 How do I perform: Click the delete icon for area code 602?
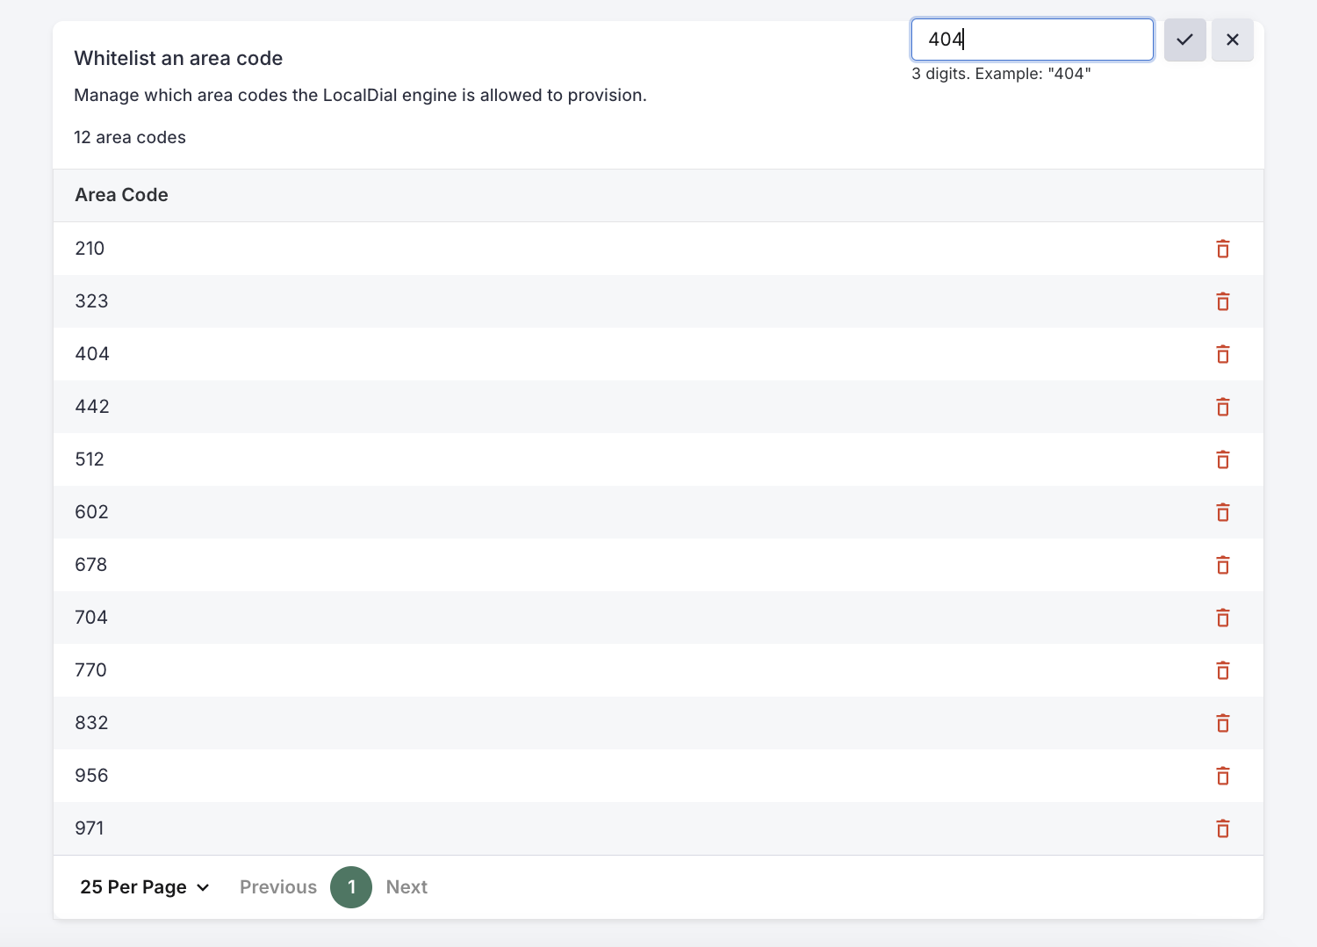click(1223, 512)
